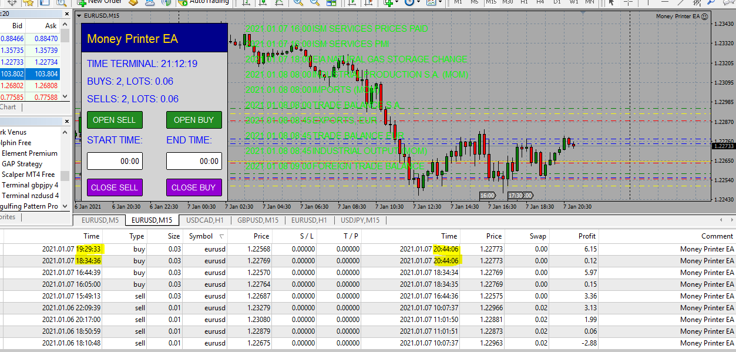Sort by the Symbol column header

coord(204,236)
